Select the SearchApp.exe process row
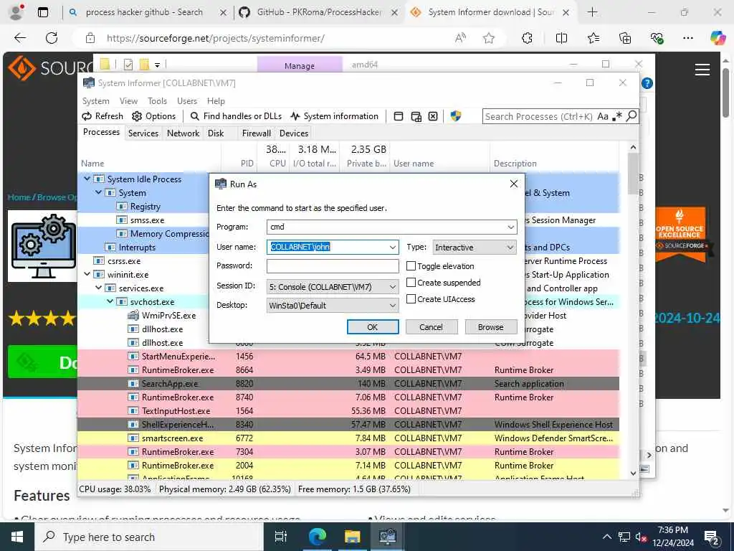 pyautogui.click(x=348, y=384)
